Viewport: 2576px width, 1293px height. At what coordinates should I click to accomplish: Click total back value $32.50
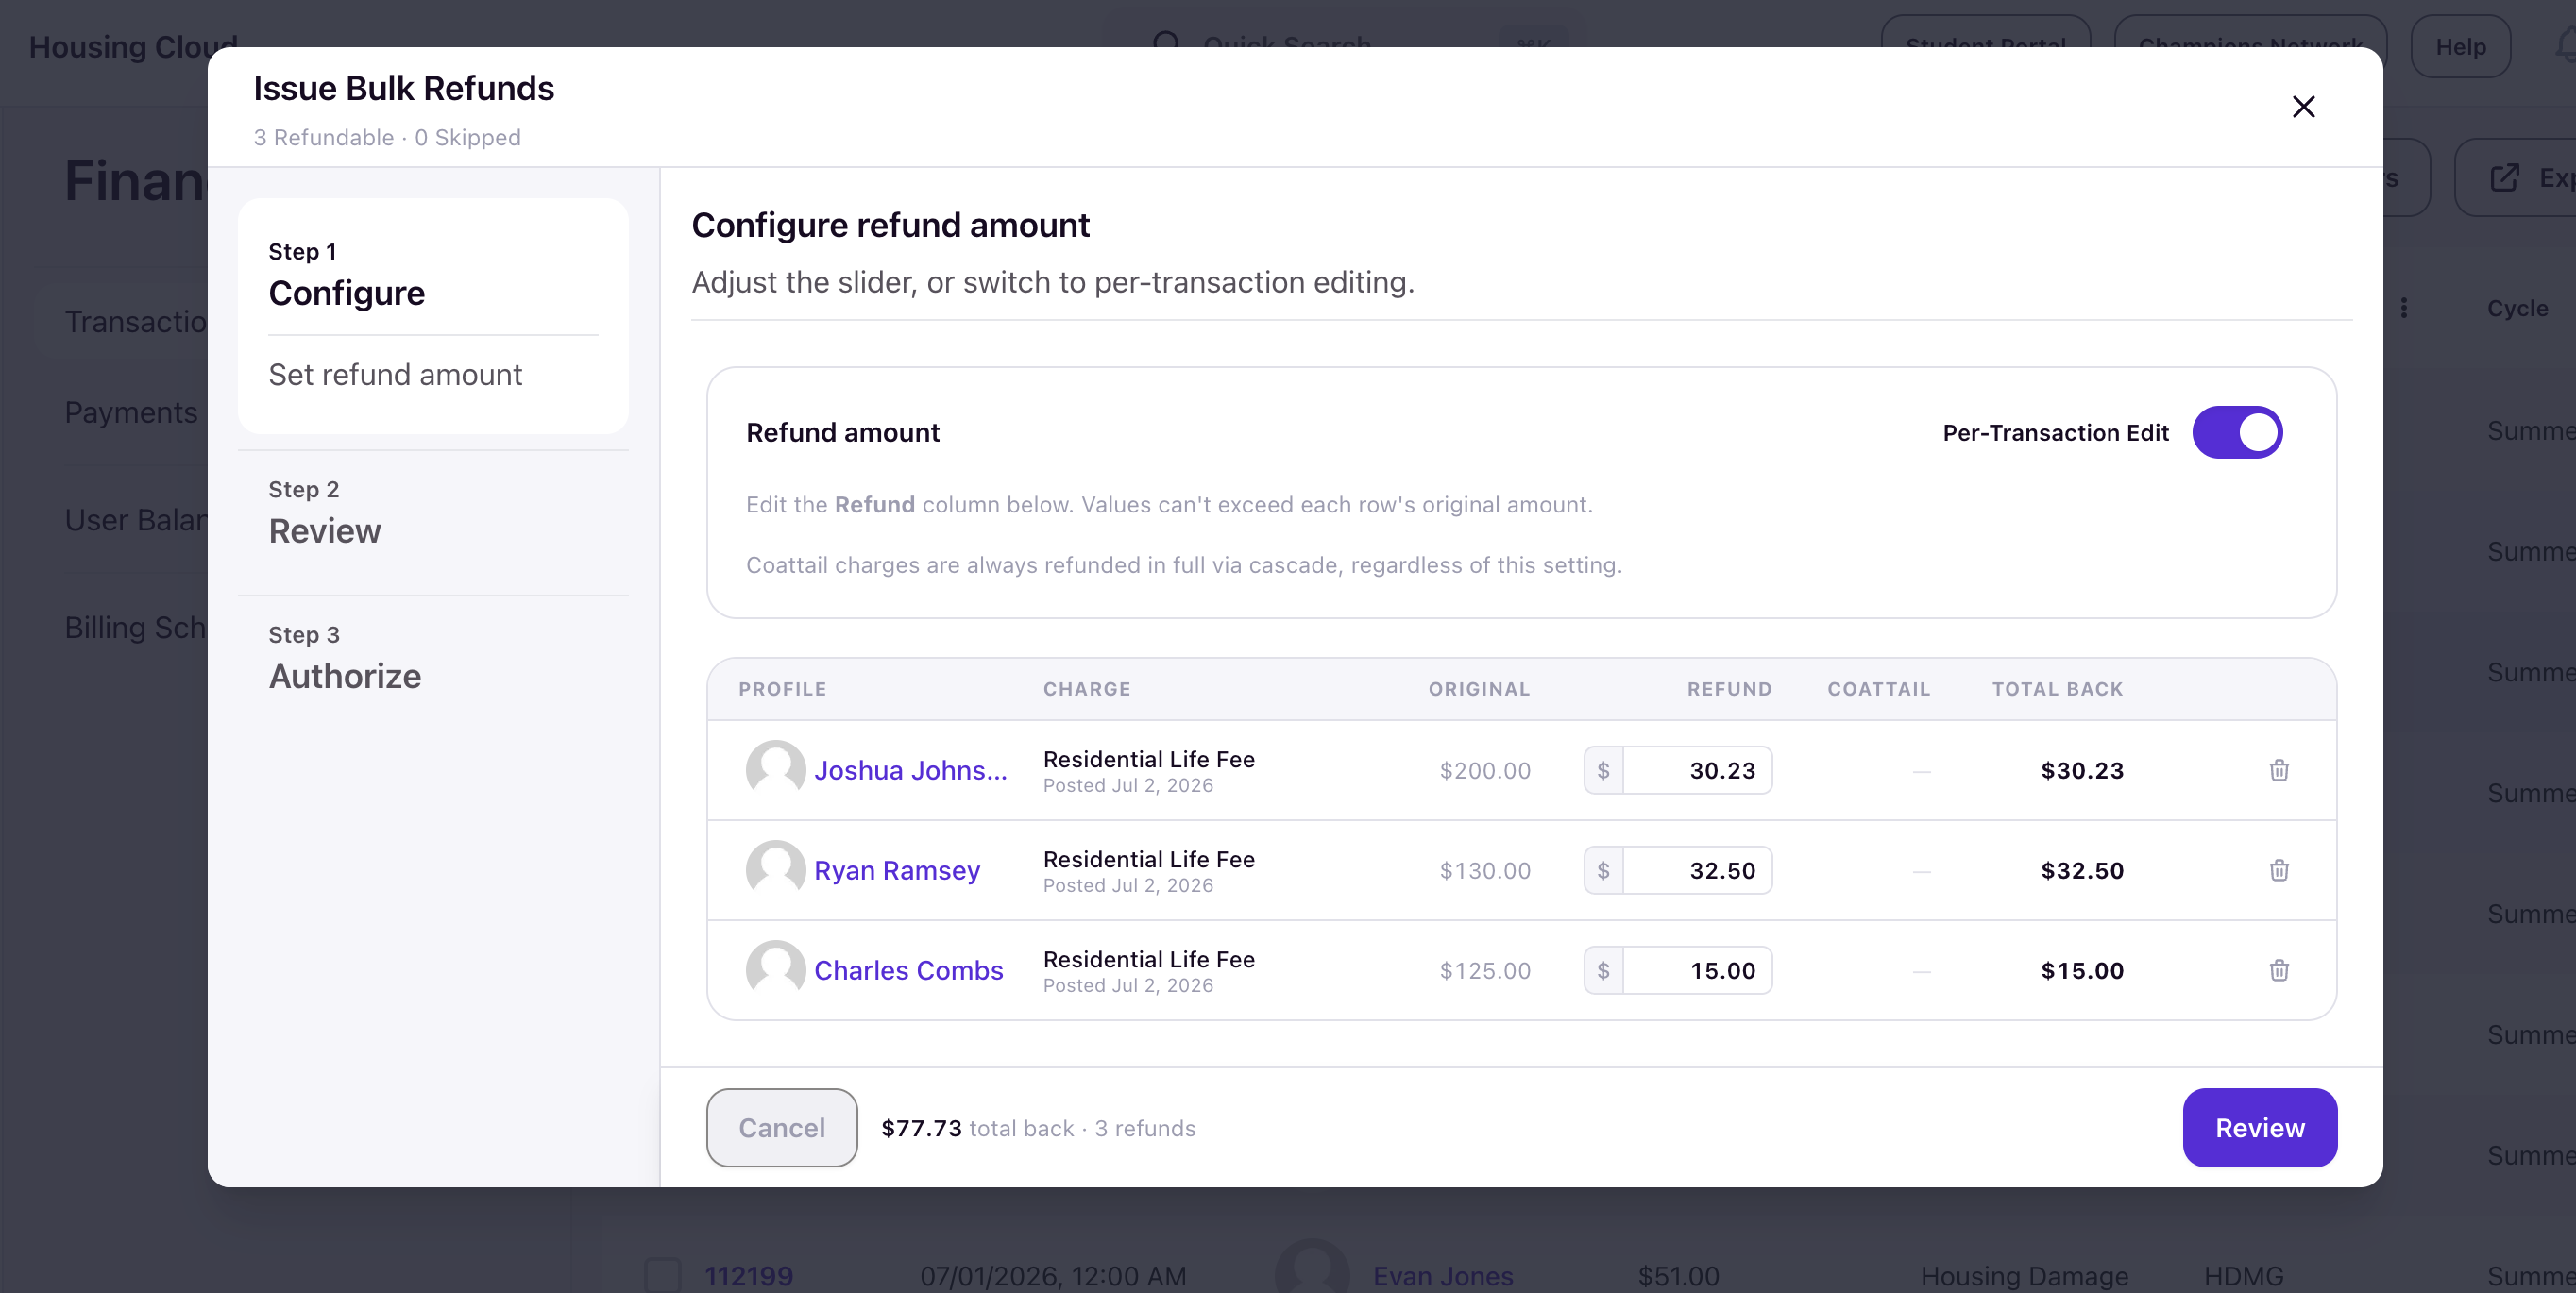[x=2082, y=870]
